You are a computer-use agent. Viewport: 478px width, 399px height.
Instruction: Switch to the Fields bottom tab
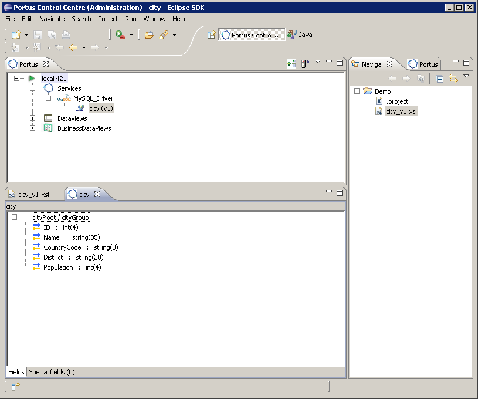(16, 372)
